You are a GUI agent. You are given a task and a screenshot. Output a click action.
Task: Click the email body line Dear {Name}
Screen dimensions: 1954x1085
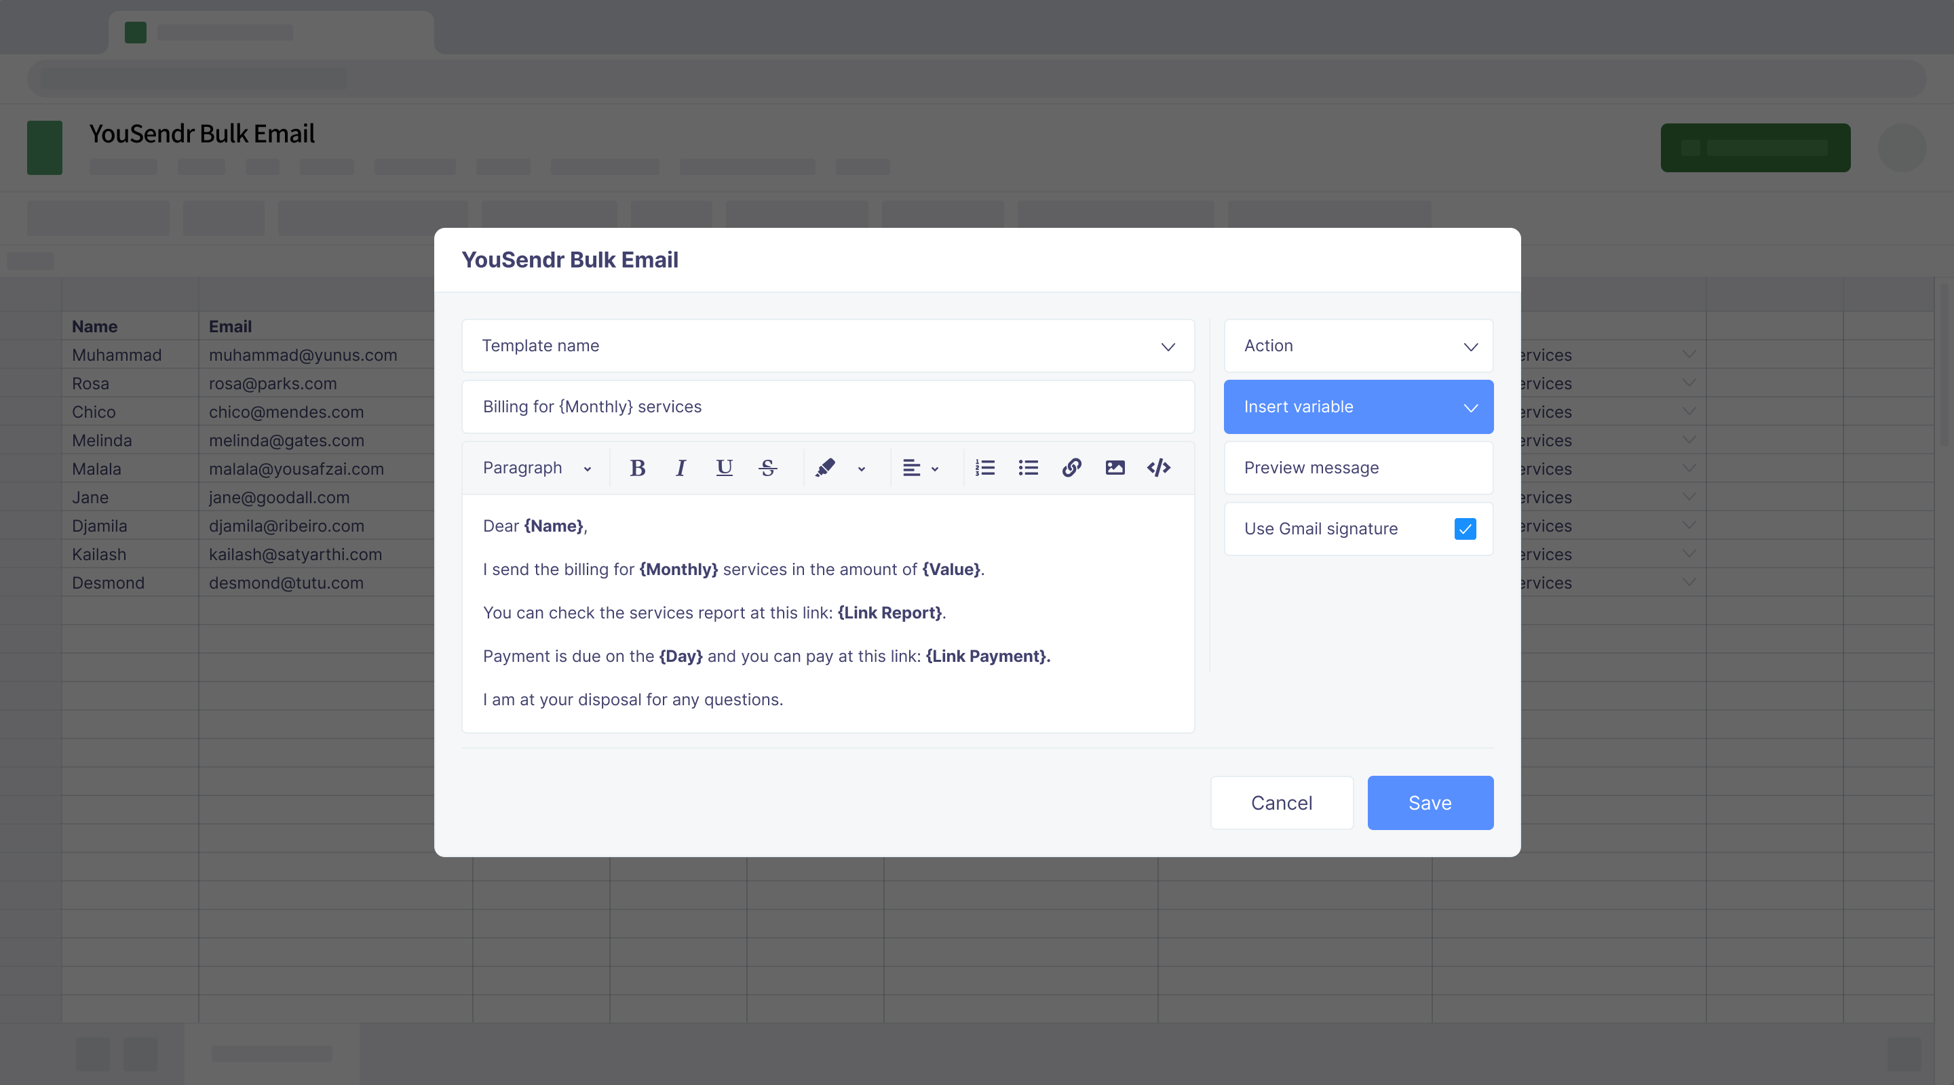click(535, 526)
